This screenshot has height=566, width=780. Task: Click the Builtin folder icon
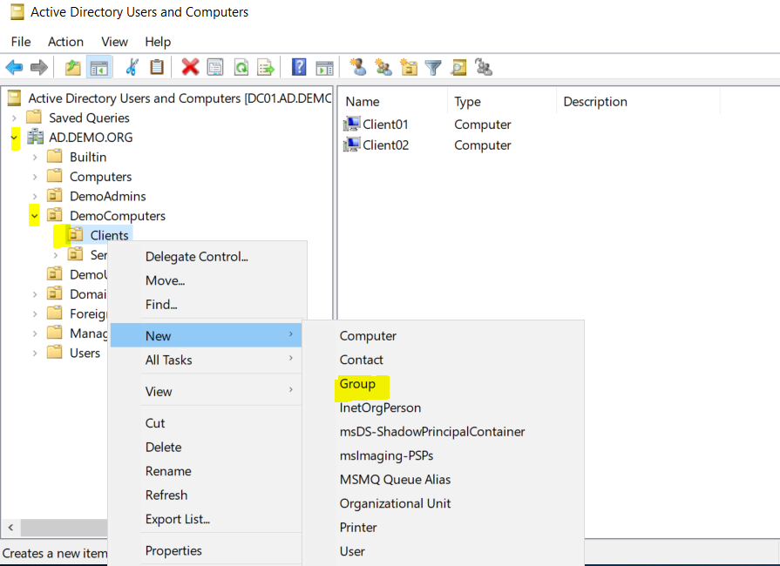[55, 157]
